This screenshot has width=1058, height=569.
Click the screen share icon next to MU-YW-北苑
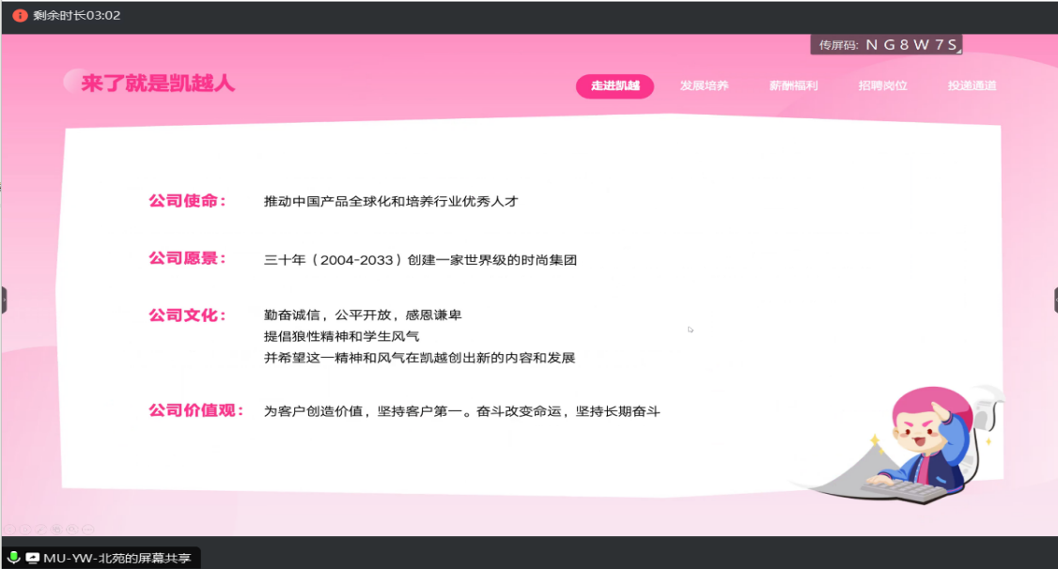[33, 558]
